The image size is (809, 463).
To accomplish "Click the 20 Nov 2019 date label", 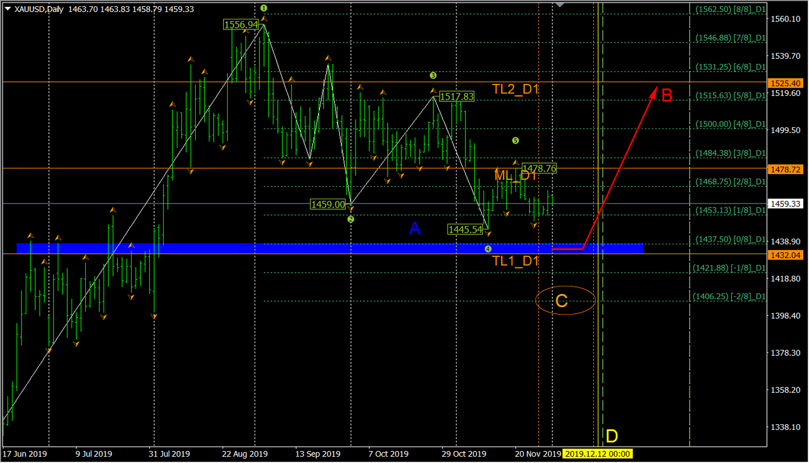I will coord(538,454).
